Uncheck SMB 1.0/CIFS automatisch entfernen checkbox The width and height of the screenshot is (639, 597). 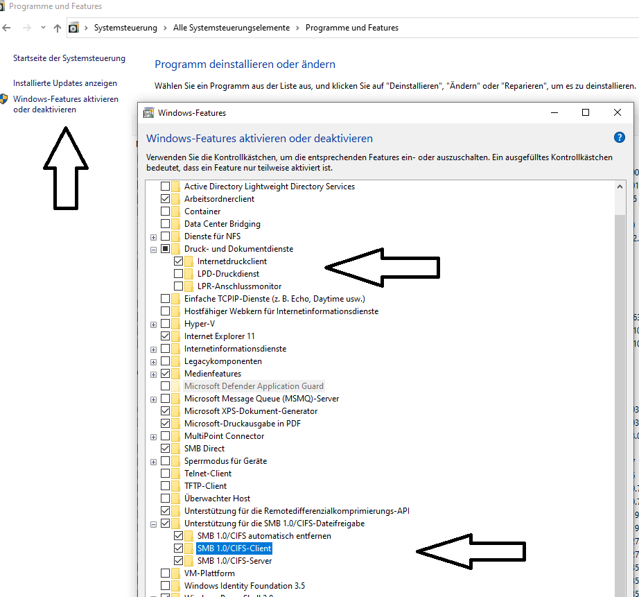[x=178, y=536]
